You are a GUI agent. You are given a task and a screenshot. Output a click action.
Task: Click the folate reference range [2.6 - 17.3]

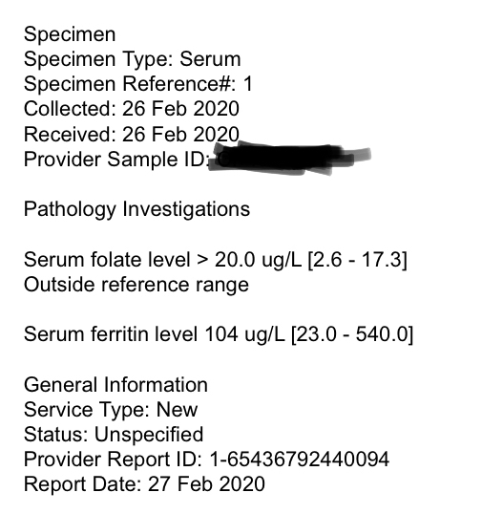tap(357, 260)
